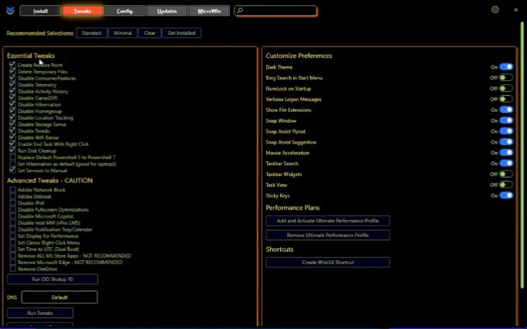Toggle Enable End Task With Right Click

tap(12, 144)
